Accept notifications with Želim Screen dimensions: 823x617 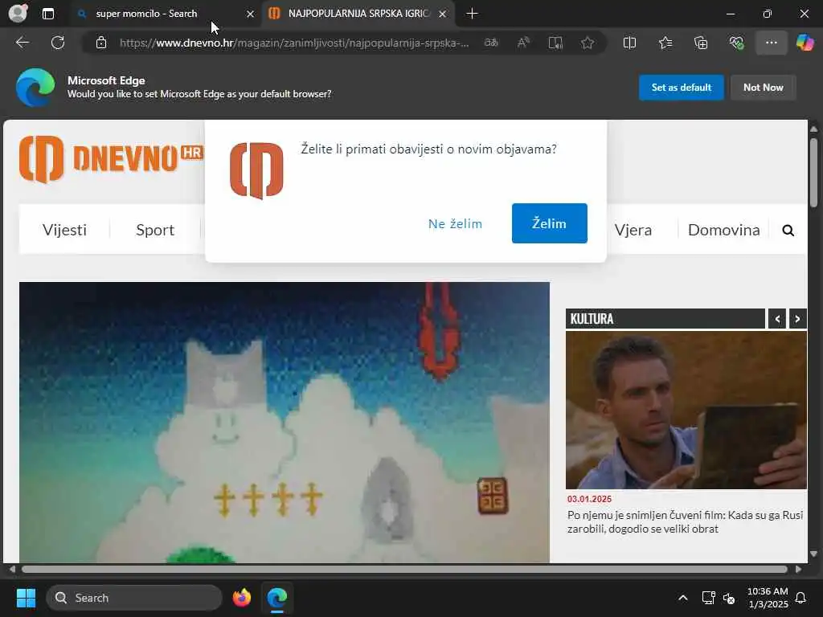point(549,223)
